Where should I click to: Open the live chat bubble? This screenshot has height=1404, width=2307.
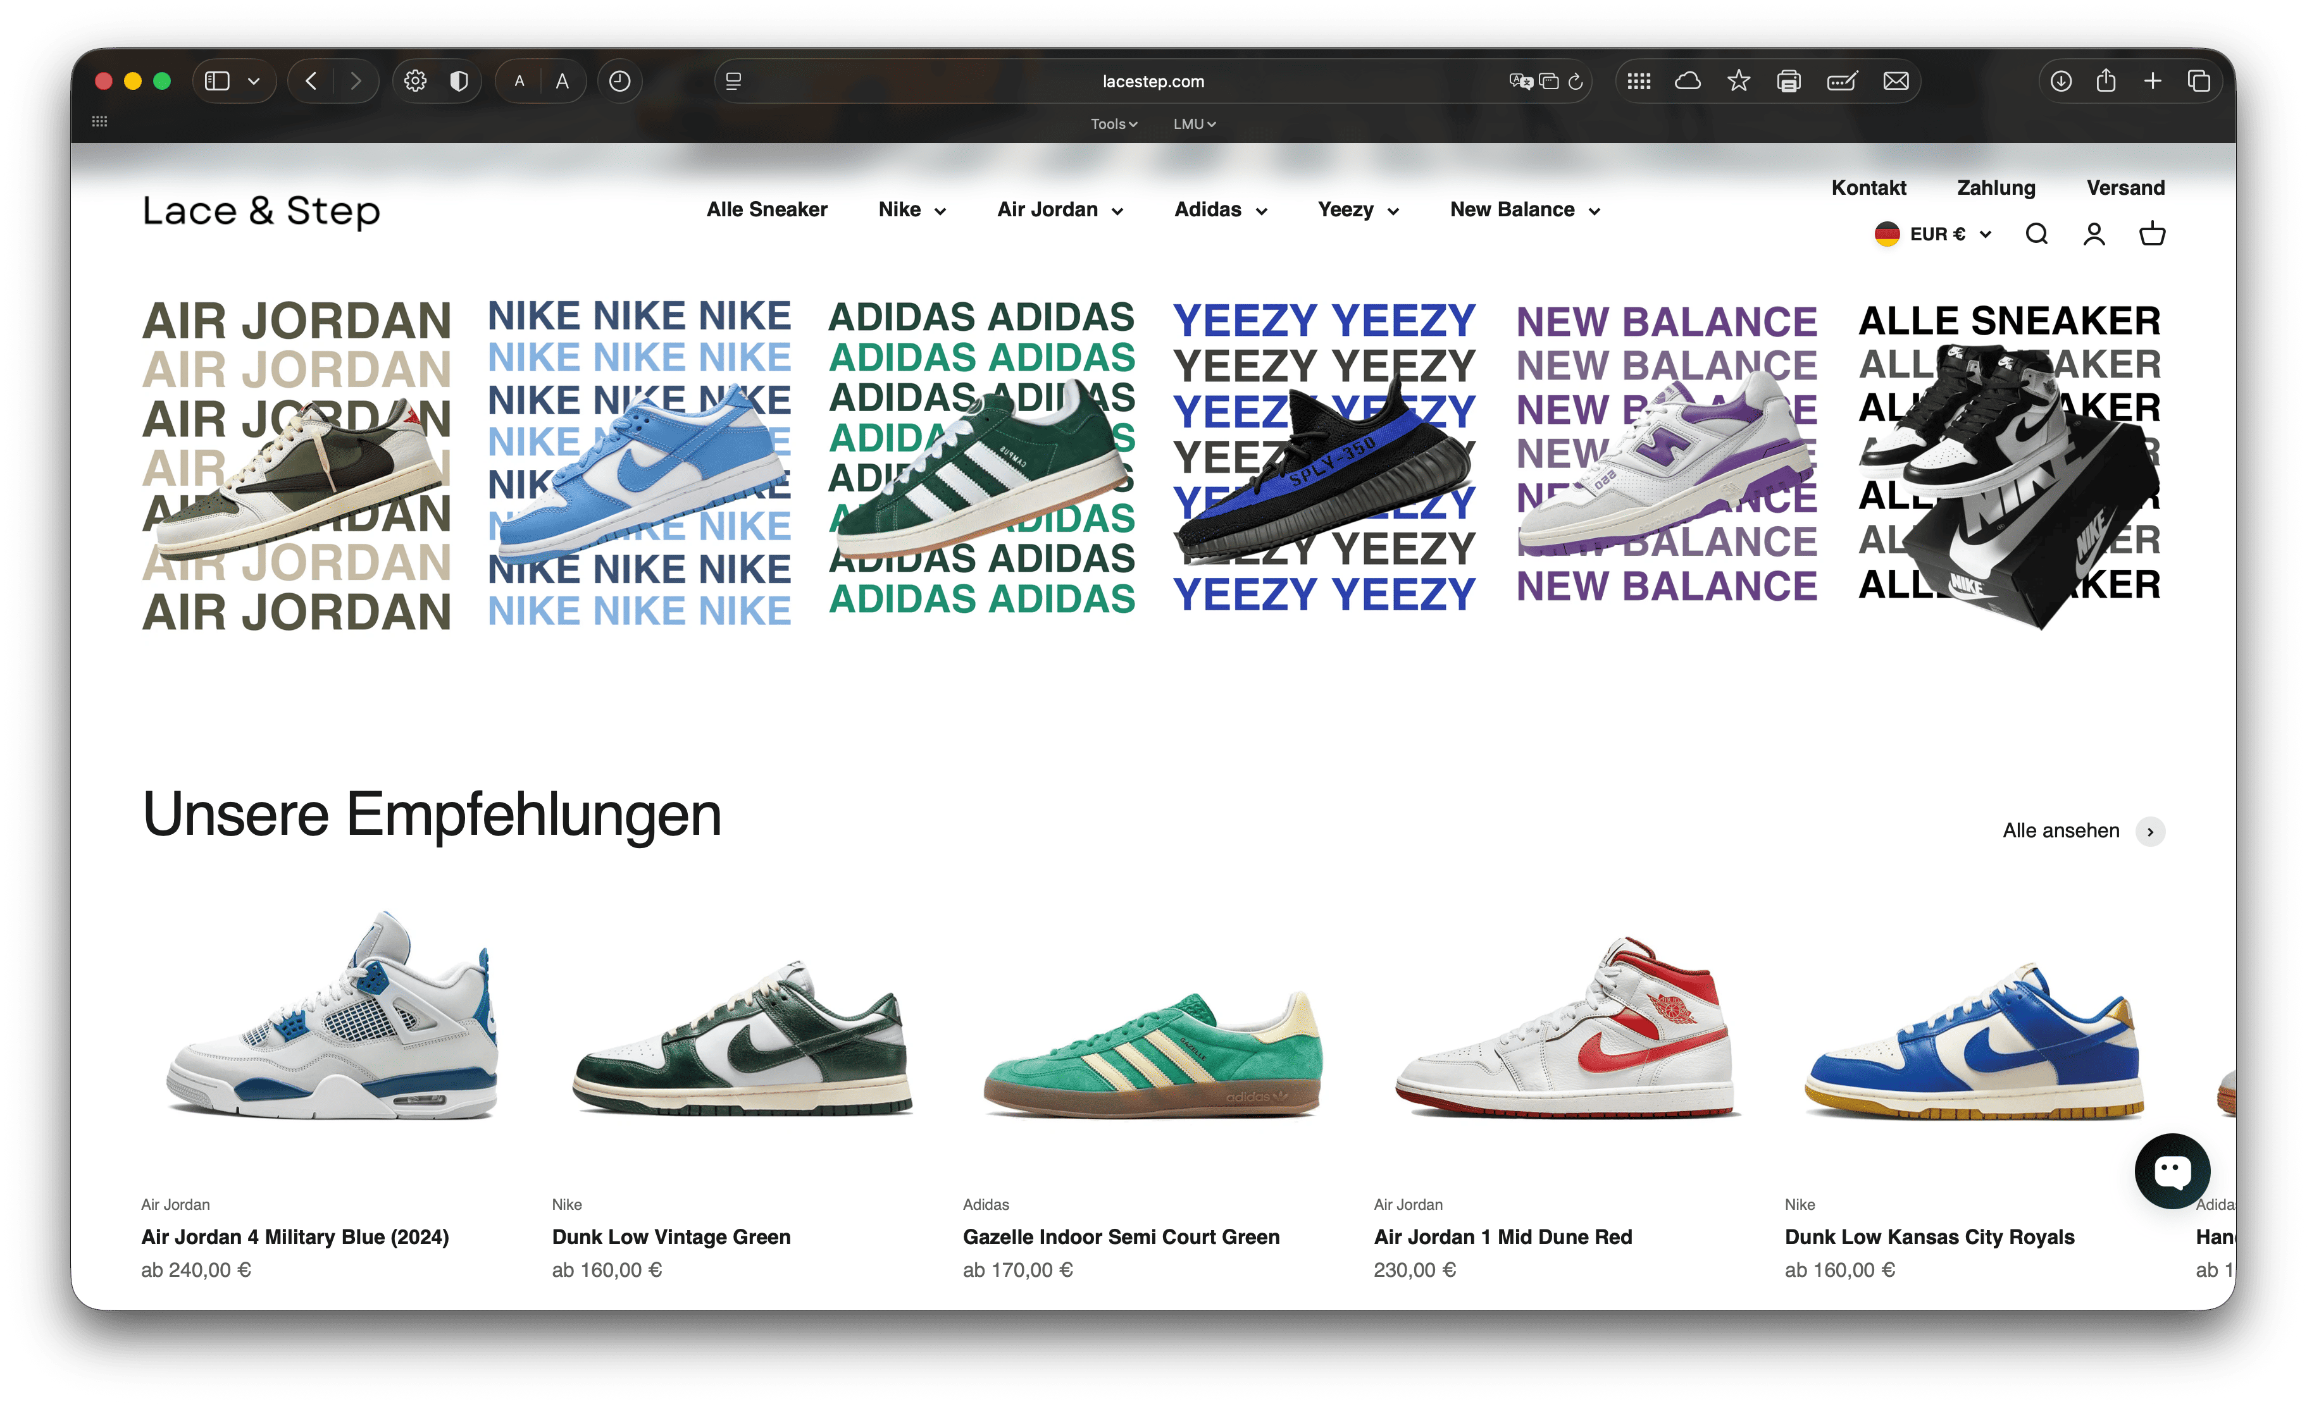[x=2171, y=1170]
